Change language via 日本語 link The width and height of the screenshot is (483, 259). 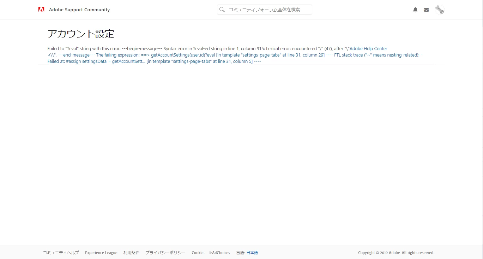coord(252,253)
